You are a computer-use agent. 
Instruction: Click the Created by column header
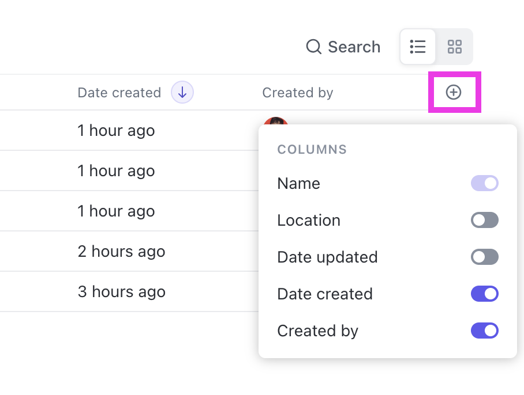[297, 93]
